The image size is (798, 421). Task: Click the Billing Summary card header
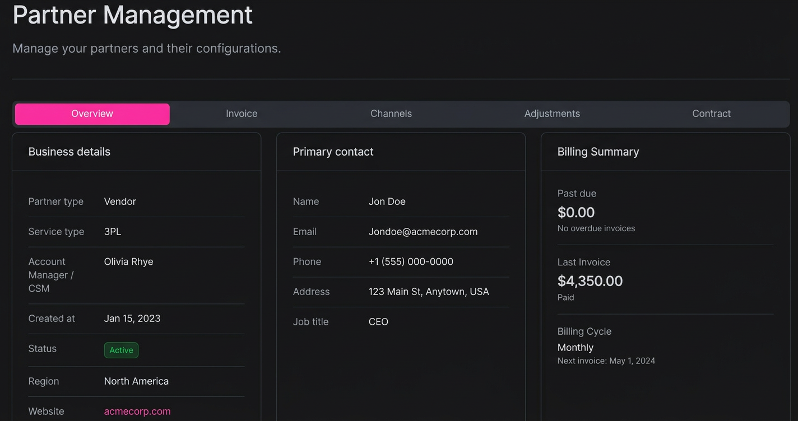pyautogui.click(x=598, y=151)
